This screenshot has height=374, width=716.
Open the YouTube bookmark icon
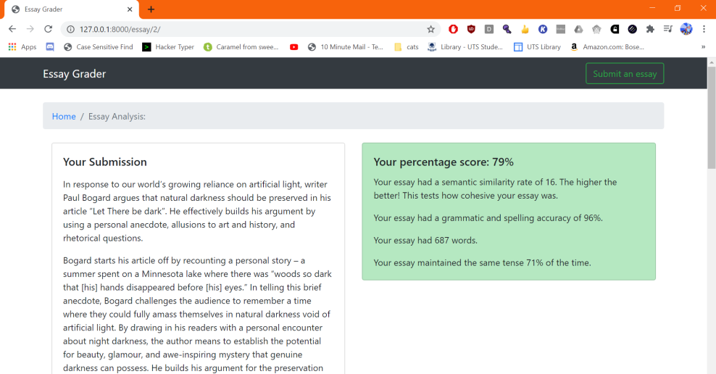(294, 47)
